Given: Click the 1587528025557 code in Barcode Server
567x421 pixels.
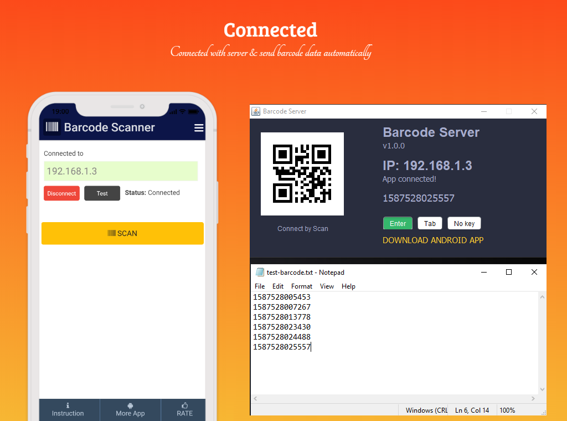Looking at the screenshot, I should (x=419, y=198).
